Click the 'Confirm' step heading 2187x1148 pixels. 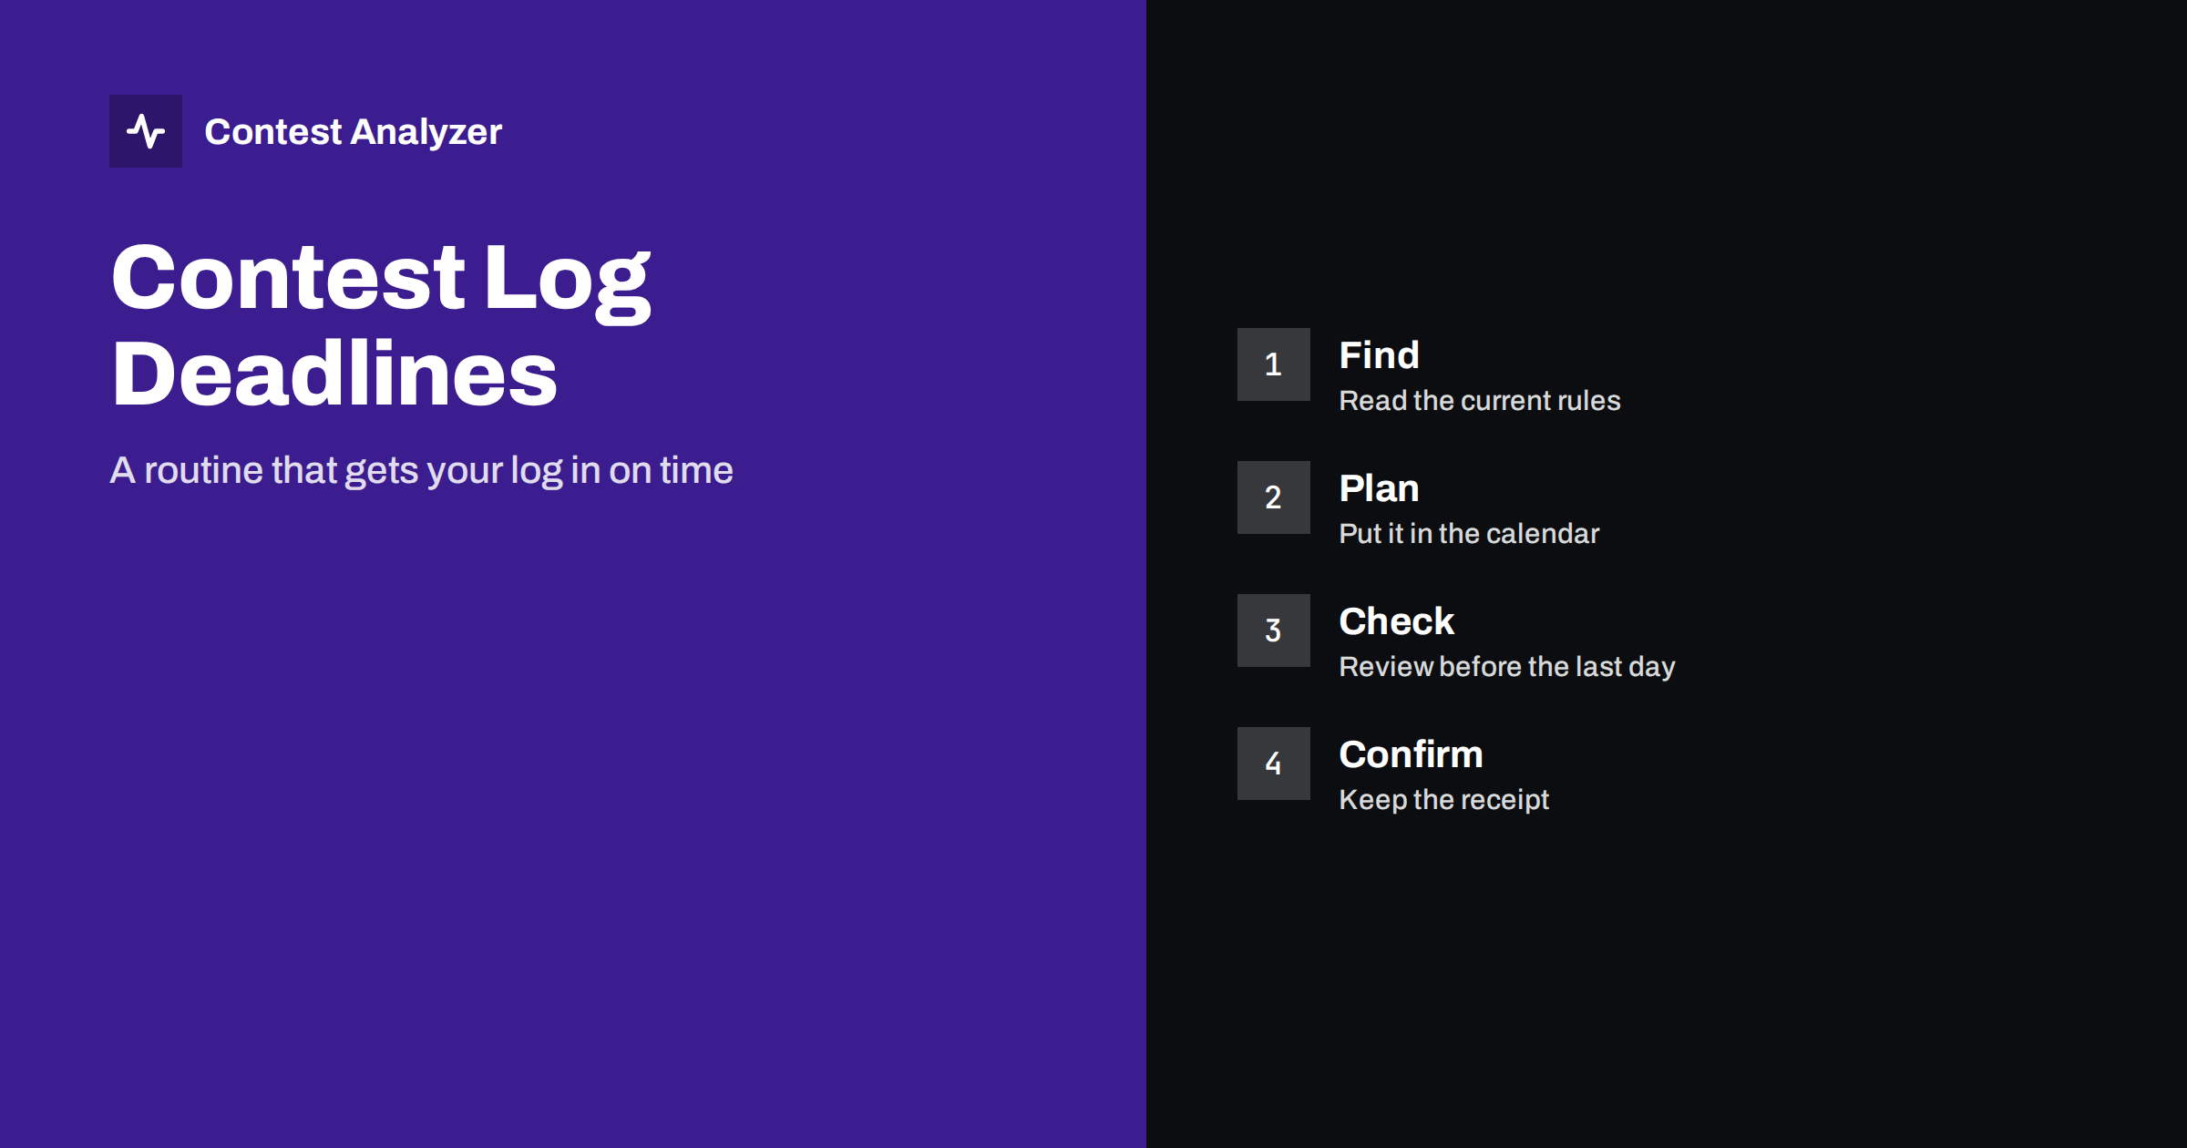[x=1411, y=754]
